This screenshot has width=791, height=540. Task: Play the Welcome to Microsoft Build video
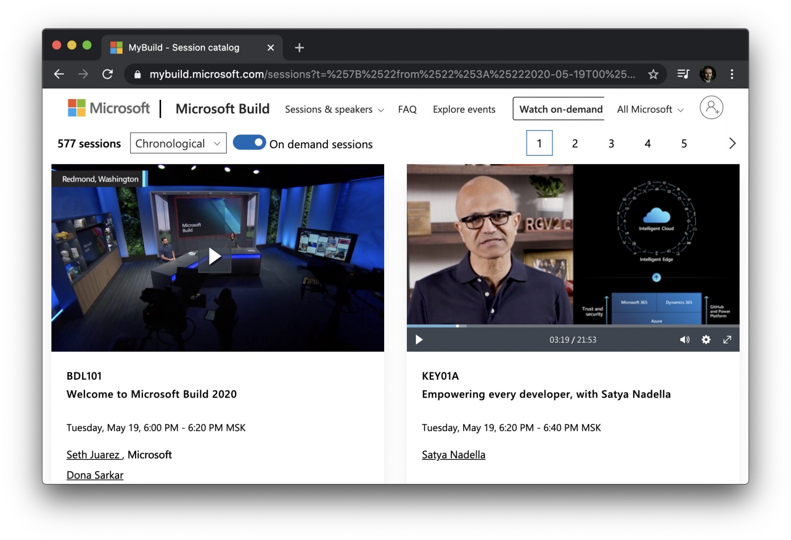point(215,256)
